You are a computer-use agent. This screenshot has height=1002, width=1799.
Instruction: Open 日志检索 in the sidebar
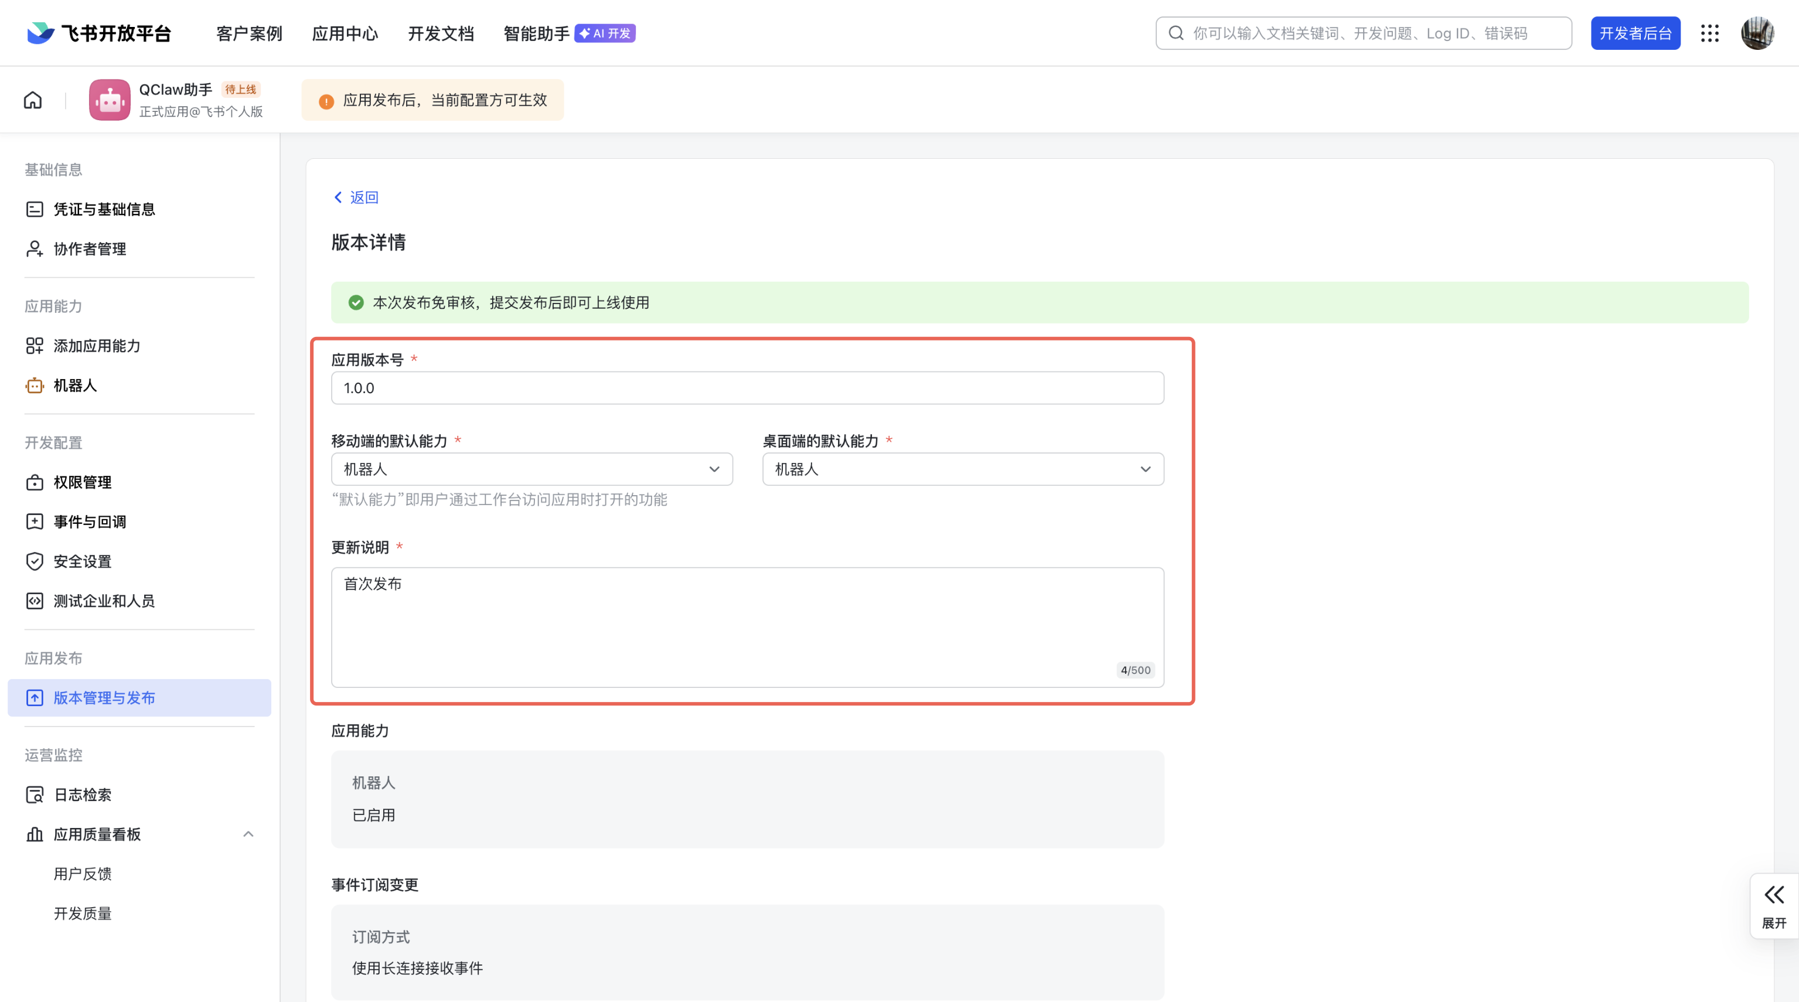[83, 795]
